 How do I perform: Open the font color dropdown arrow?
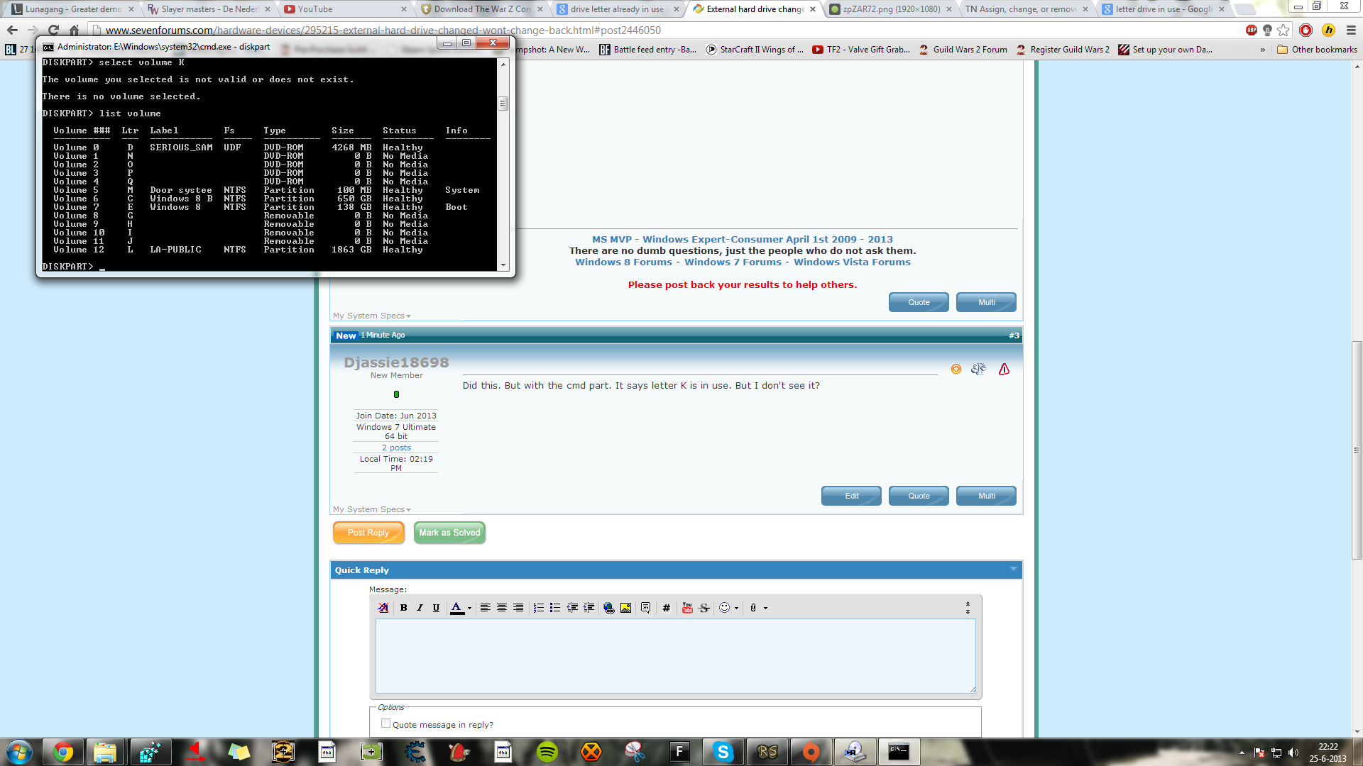pos(469,608)
